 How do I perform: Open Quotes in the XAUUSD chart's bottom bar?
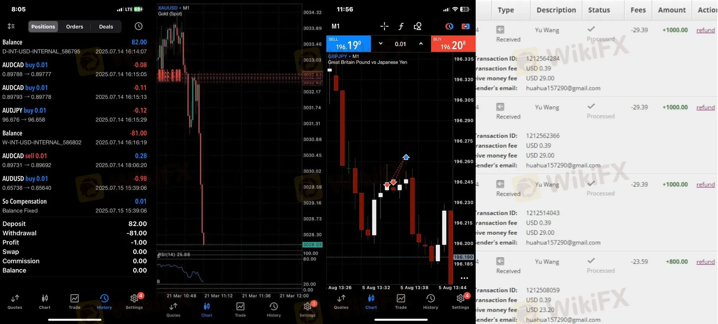[x=173, y=310]
